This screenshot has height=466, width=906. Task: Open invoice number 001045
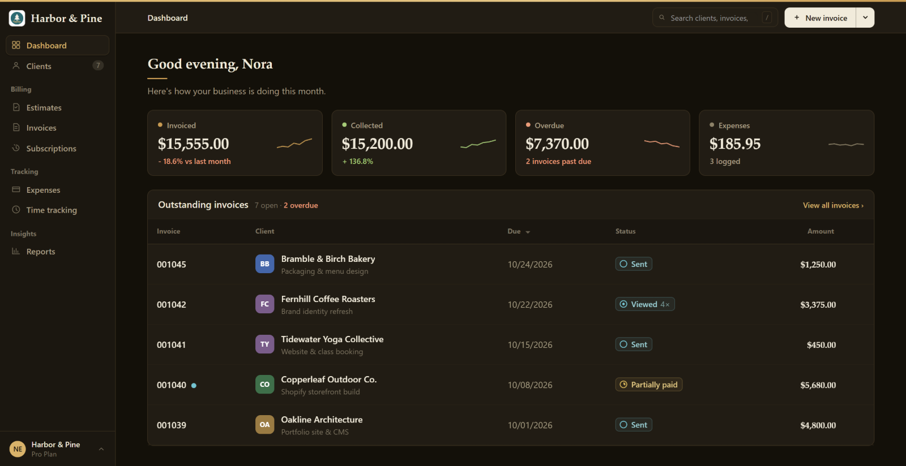pyautogui.click(x=172, y=264)
